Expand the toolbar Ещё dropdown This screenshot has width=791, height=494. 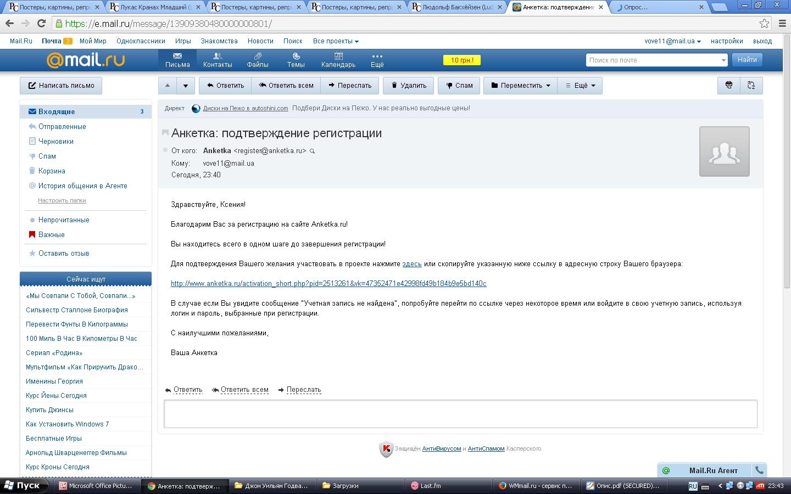(580, 85)
